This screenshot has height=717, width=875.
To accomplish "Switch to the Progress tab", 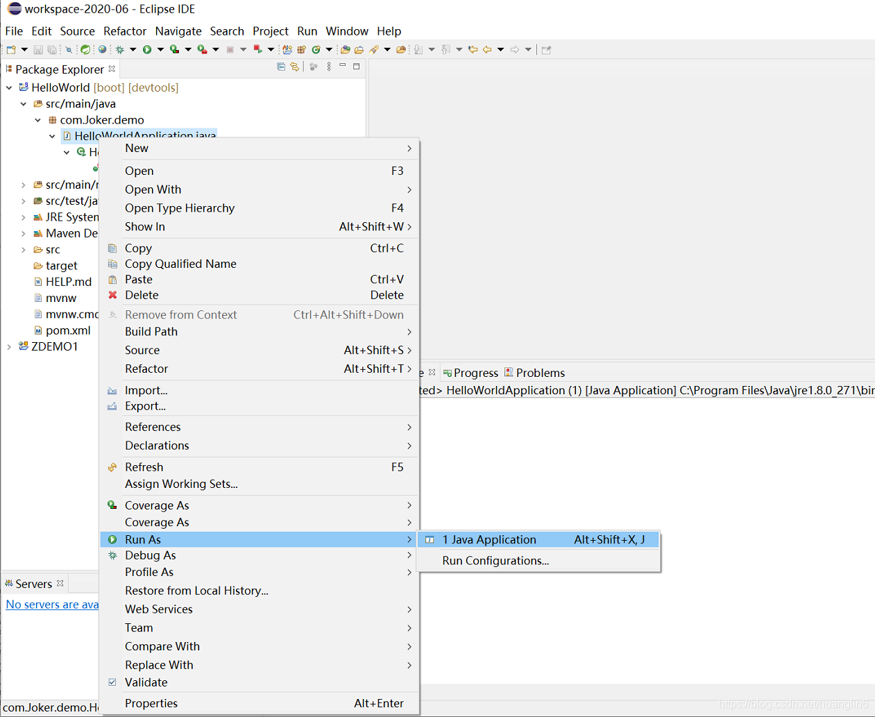I will [470, 373].
